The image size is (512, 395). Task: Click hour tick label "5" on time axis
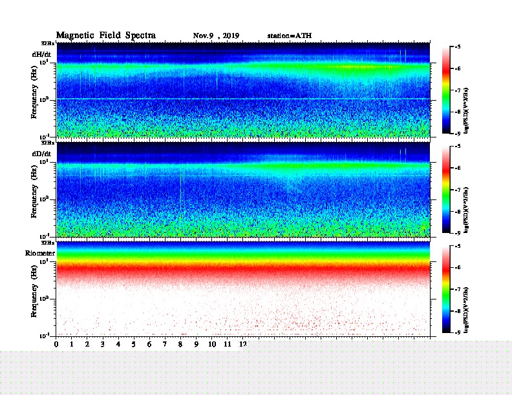[134, 344]
